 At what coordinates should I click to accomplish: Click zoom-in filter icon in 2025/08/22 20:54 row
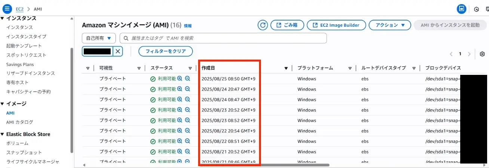point(180,131)
